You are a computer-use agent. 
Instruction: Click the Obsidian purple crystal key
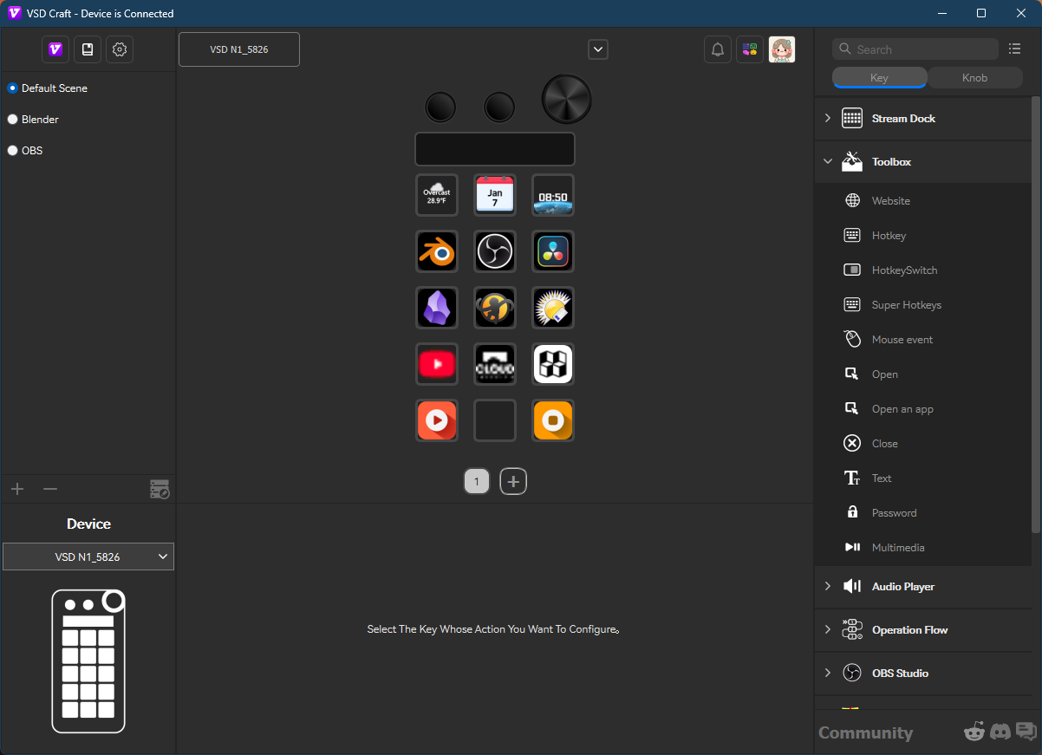(x=437, y=308)
